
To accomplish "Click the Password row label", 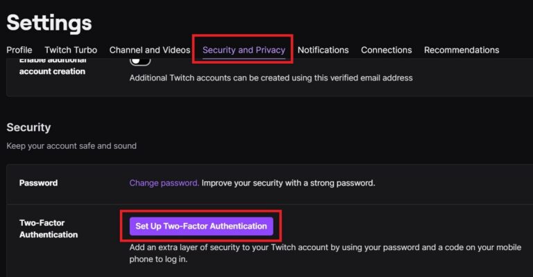I will coord(38,183).
